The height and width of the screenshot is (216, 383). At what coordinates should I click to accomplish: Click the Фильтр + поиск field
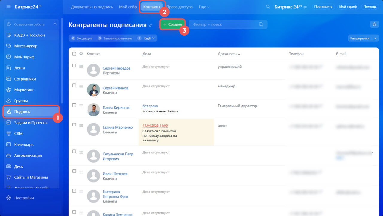[x=224, y=24]
